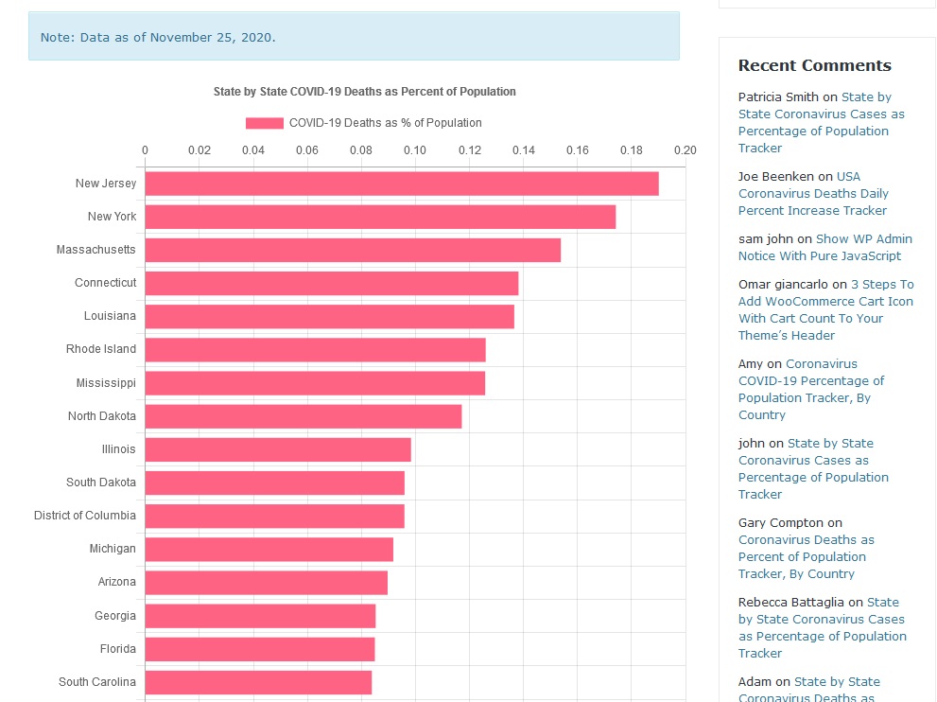Open Amy's 'Coronavirus COVID-19 Percentage of Population Tracker' link
The height and width of the screenshot is (702, 937).
811,389
